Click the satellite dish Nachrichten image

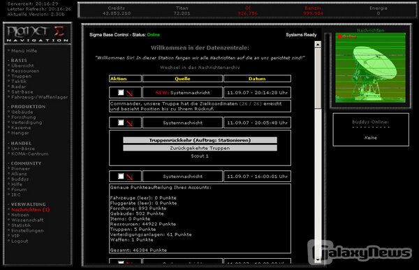tap(370, 68)
